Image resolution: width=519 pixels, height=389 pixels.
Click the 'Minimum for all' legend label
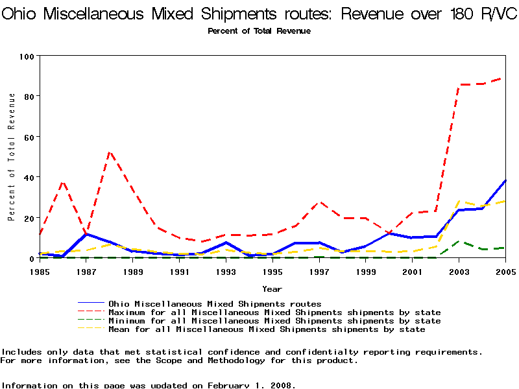click(x=274, y=321)
